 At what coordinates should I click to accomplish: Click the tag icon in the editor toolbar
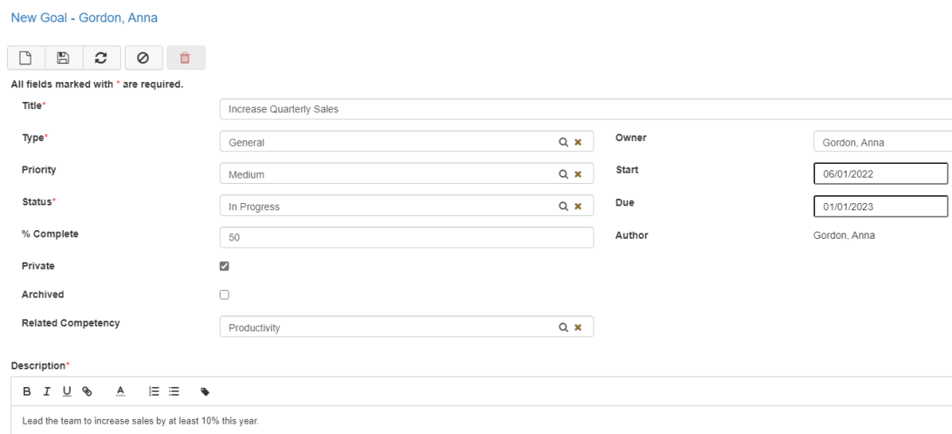[205, 392]
